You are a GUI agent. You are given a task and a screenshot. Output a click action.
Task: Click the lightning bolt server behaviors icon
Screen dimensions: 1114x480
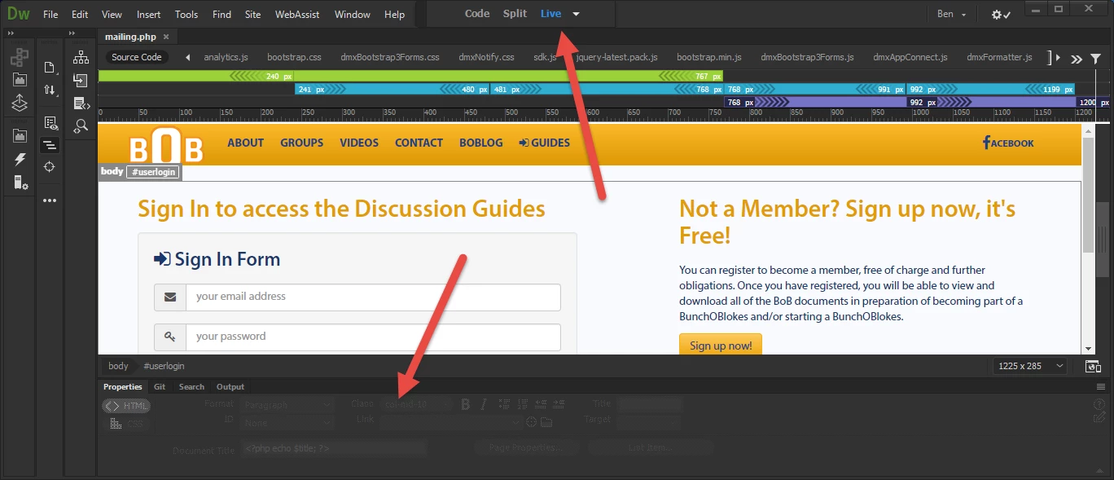(x=20, y=160)
